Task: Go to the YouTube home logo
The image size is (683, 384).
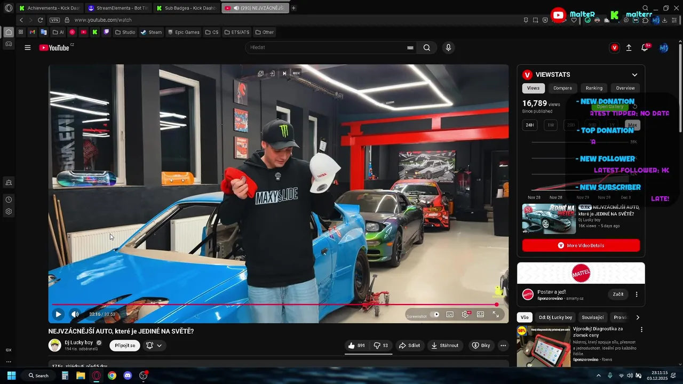Action: 54,47
